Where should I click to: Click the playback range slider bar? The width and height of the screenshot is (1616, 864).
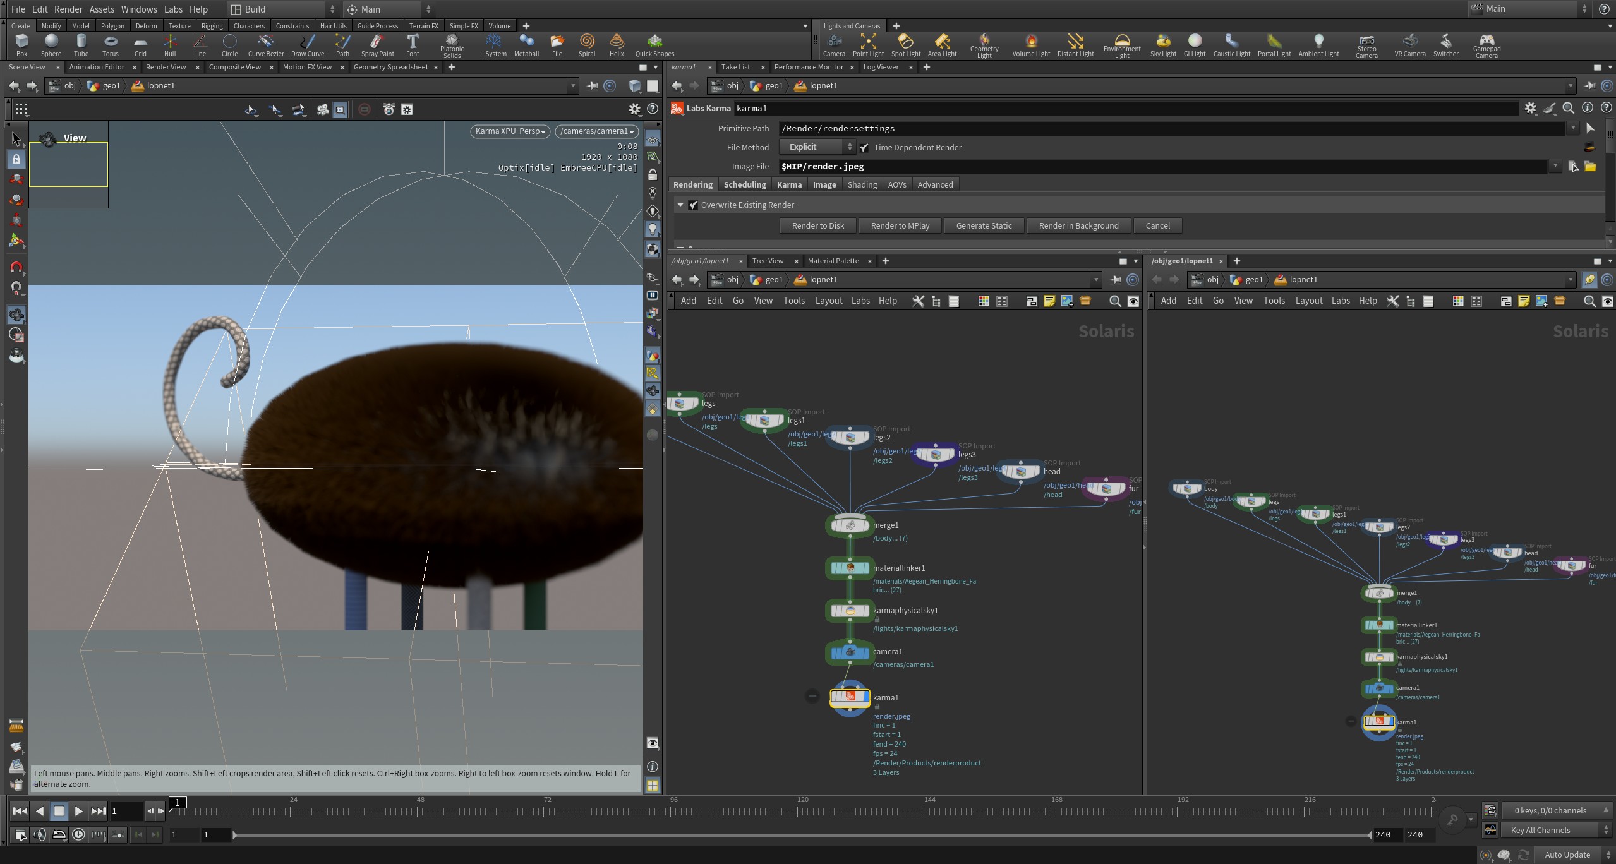pos(801,835)
